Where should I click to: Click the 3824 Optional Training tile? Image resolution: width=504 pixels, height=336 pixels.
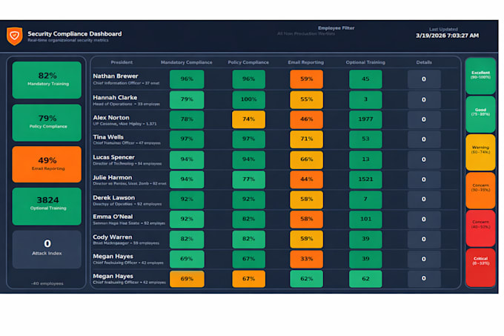coord(47,206)
